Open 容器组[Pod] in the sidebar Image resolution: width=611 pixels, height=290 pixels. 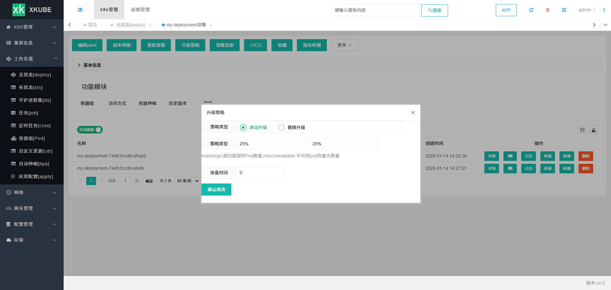pyautogui.click(x=32, y=138)
